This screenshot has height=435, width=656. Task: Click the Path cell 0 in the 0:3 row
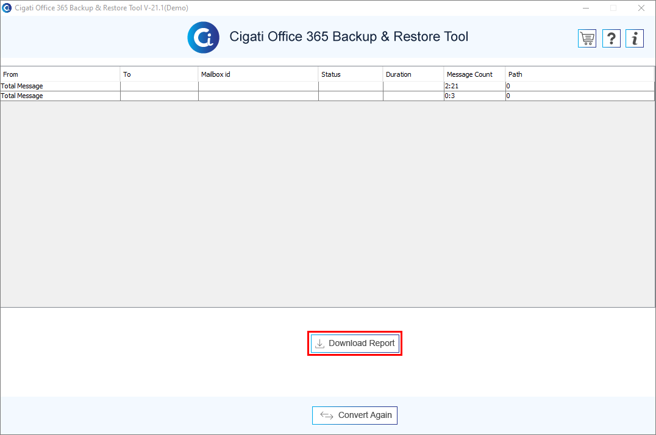coord(580,96)
